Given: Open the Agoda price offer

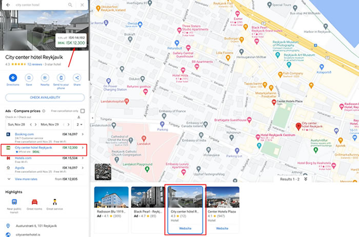Looking at the screenshot, I should point(45,169).
